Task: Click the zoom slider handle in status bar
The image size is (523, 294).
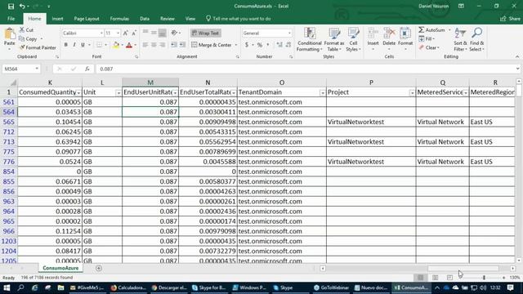Action: (484, 278)
